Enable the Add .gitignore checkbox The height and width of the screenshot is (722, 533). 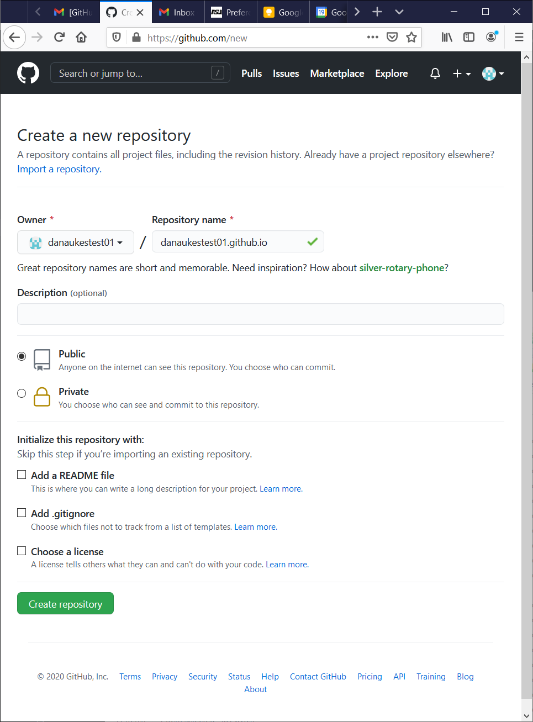point(22,513)
